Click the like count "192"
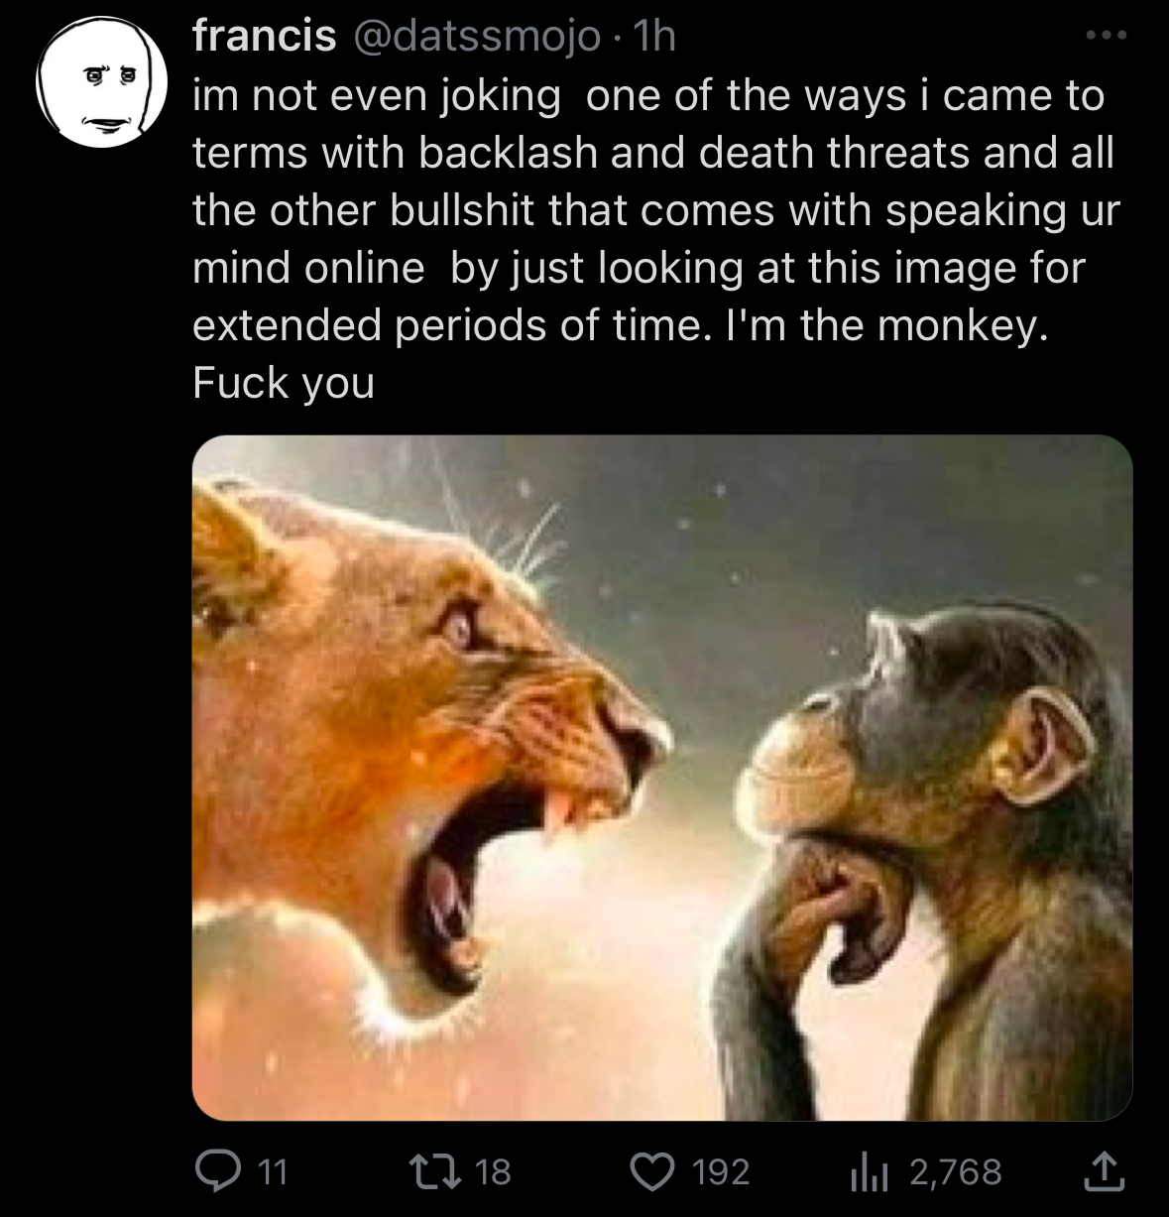The width and height of the screenshot is (1169, 1217). [x=720, y=1172]
